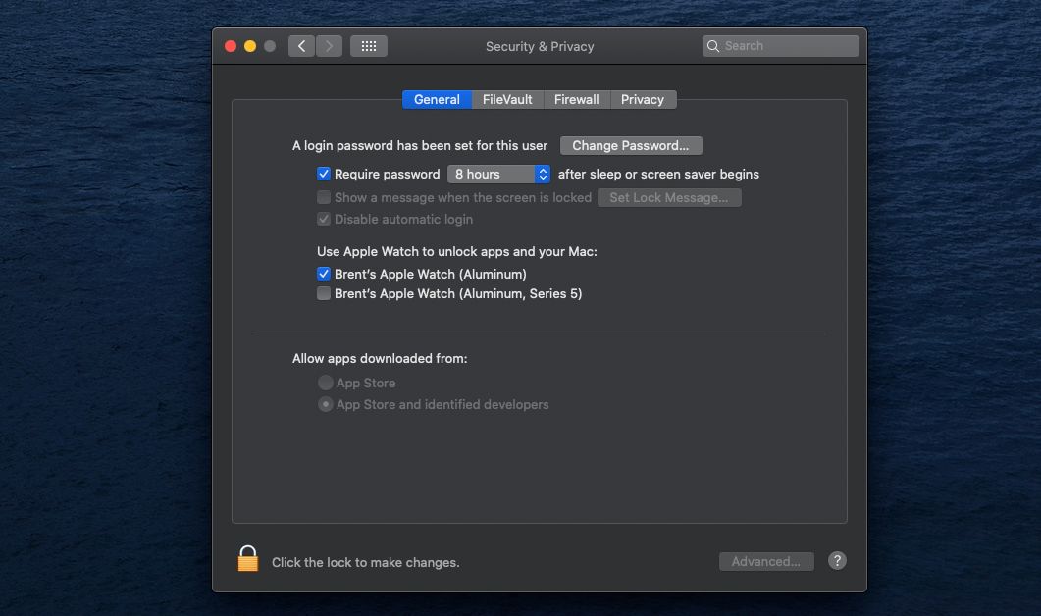1041x616 pixels.
Task: Uncheck Brent's Apple Watch (Aluminum)
Action: [324, 274]
